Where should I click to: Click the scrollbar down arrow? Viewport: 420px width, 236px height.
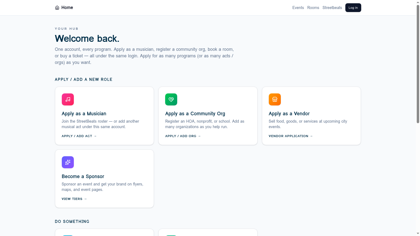coord(418,234)
